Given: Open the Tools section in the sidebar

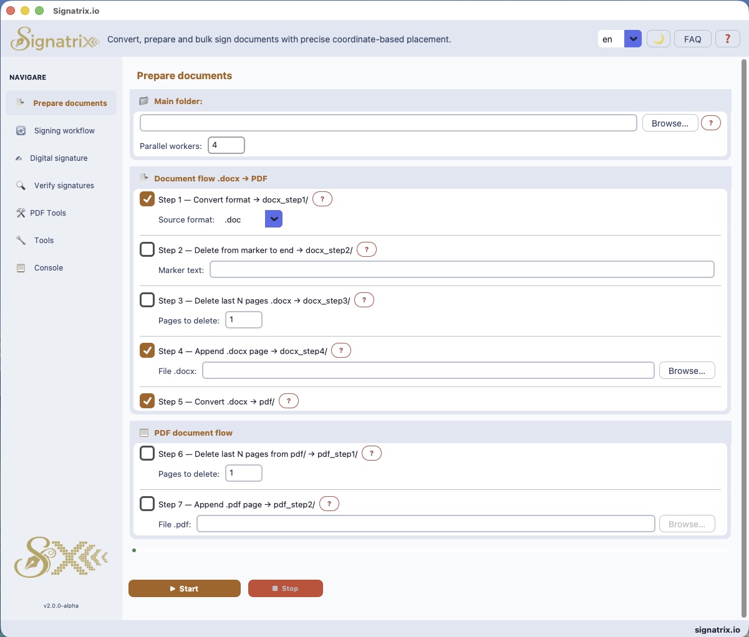Looking at the screenshot, I should click(44, 240).
